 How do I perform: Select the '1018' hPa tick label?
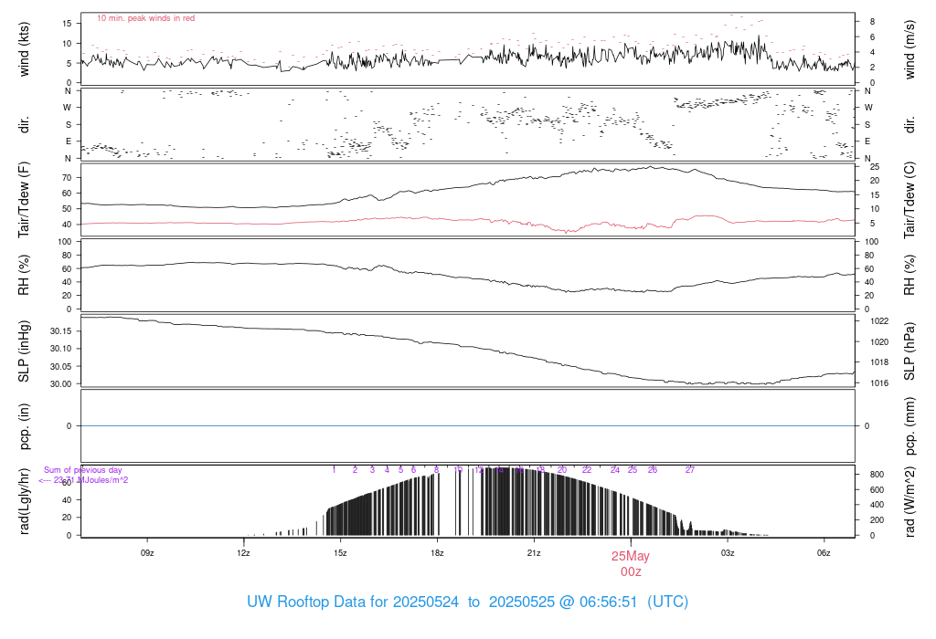point(879,362)
